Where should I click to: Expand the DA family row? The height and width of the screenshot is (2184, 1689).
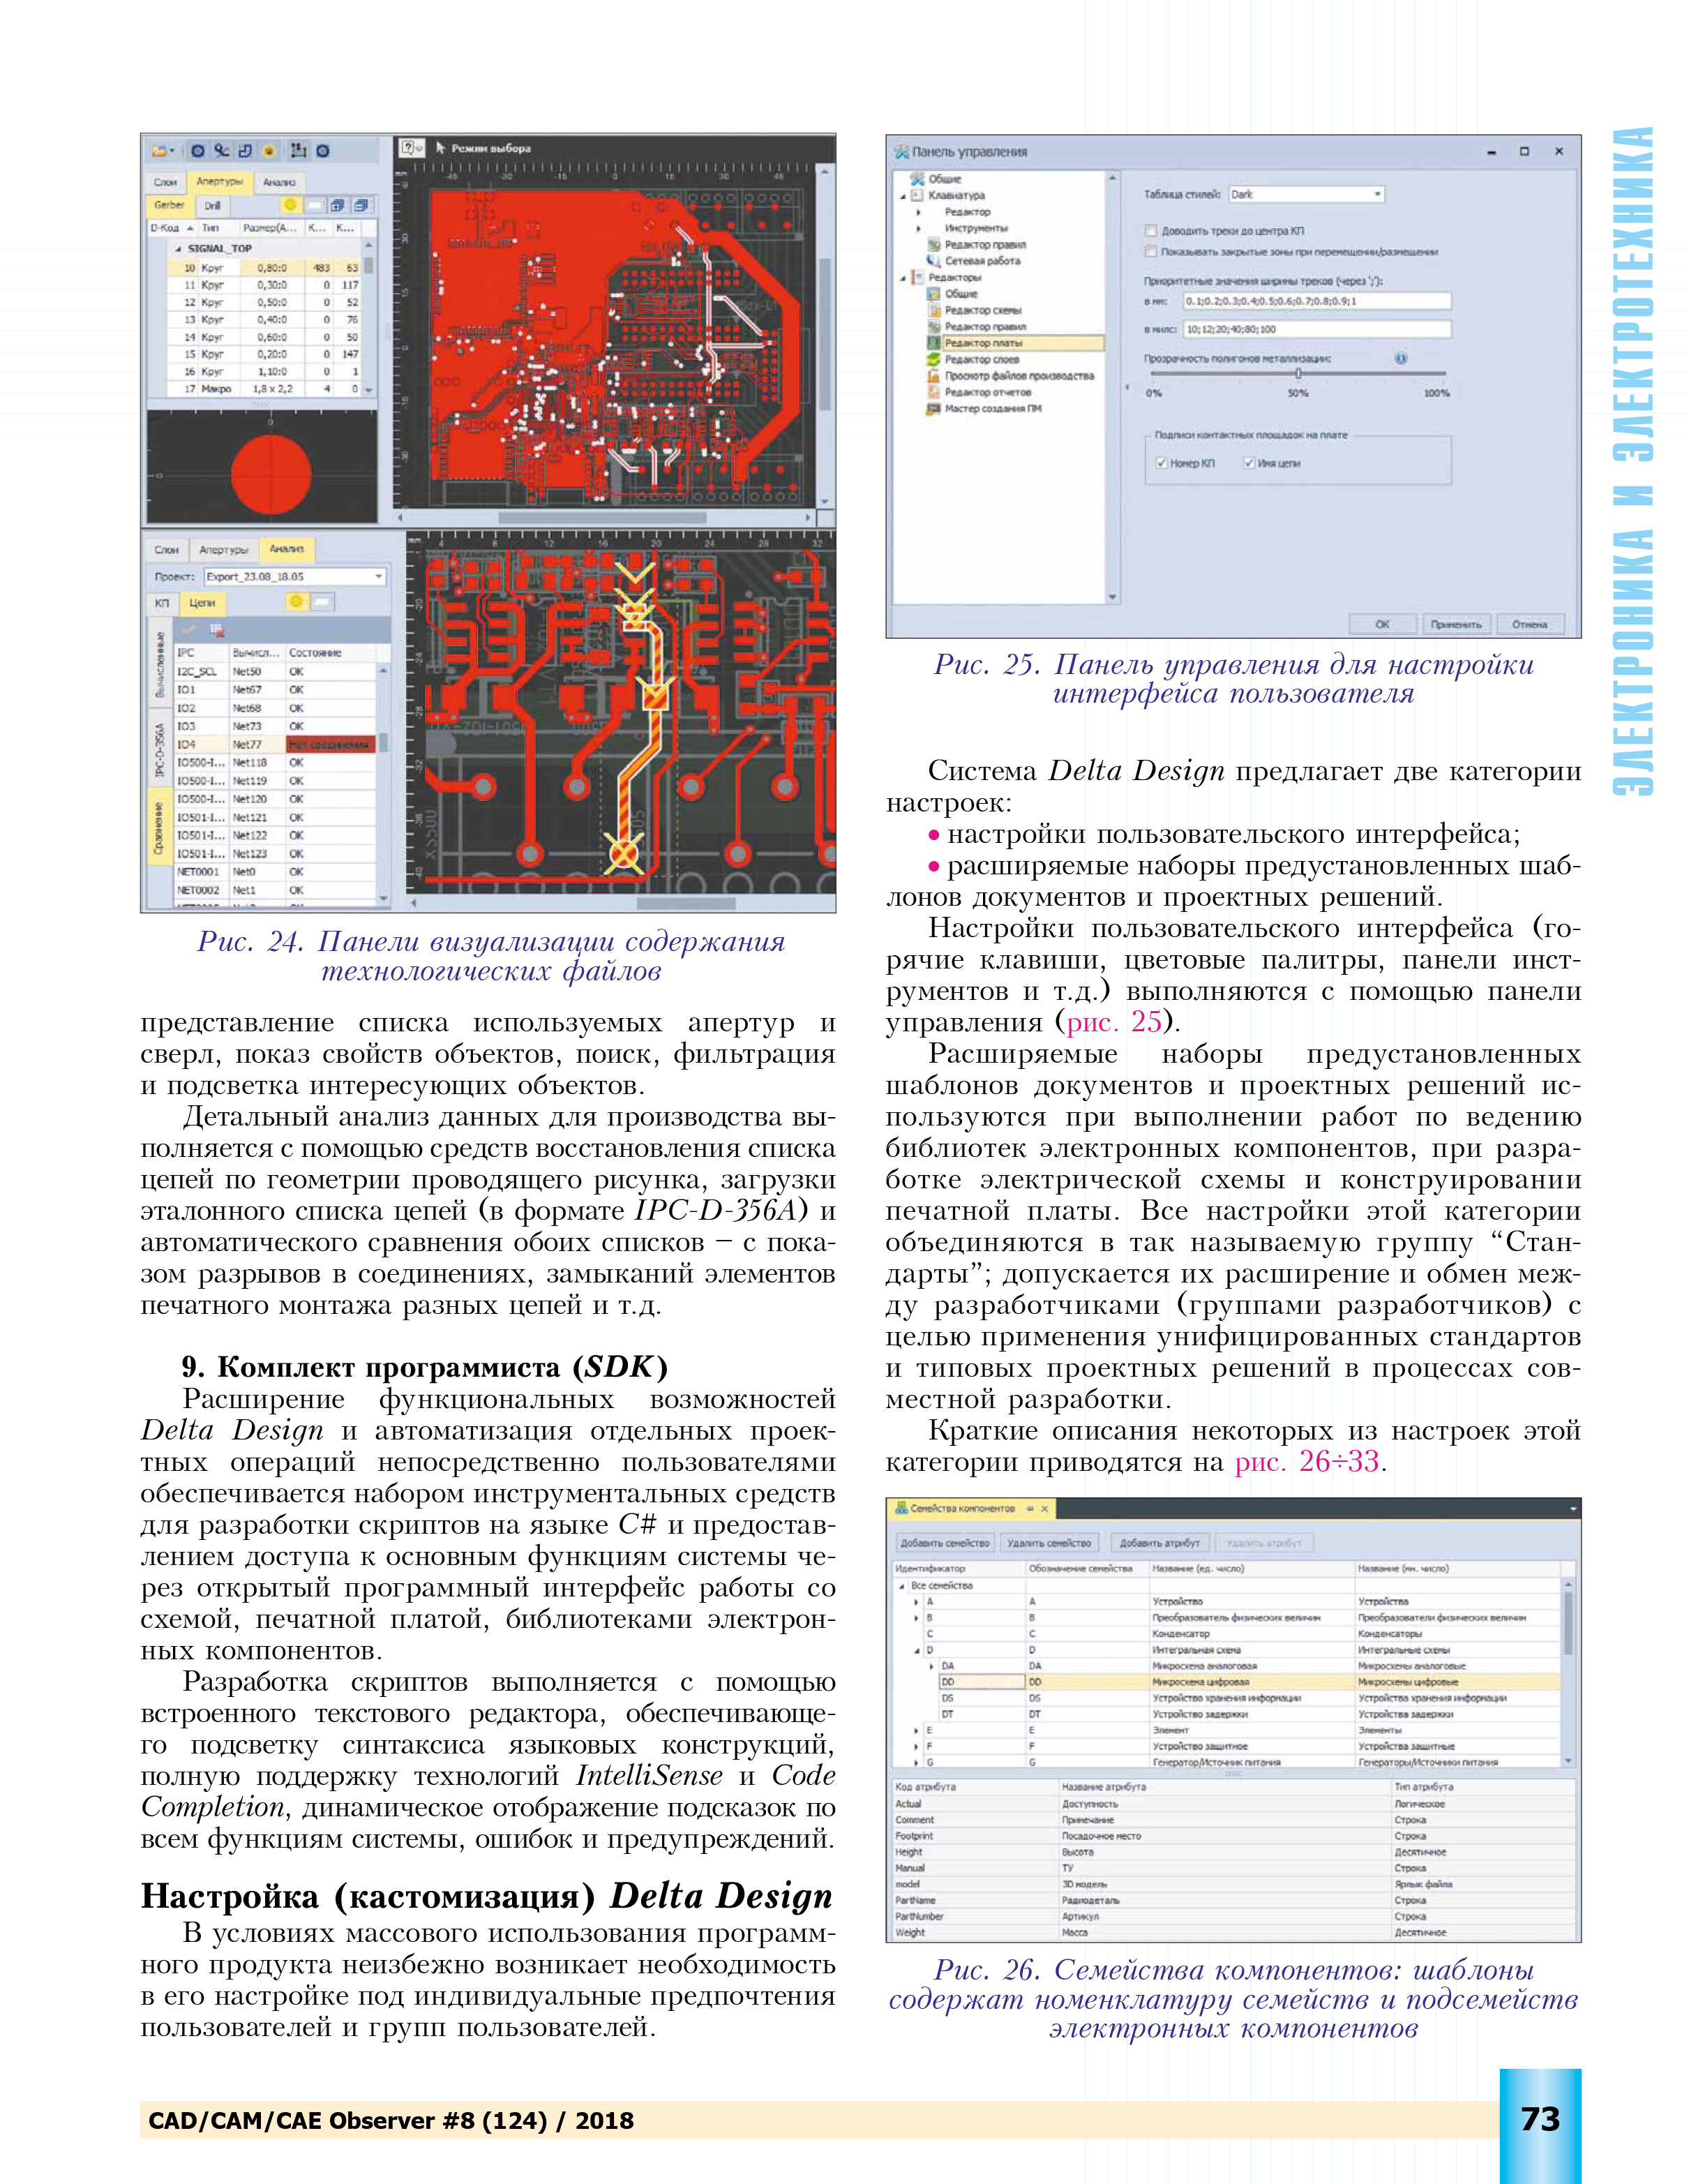(932, 1666)
